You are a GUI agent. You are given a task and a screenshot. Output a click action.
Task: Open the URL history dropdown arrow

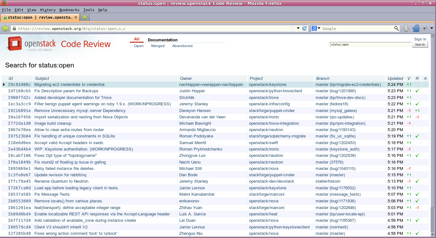[x=298, y=28]
